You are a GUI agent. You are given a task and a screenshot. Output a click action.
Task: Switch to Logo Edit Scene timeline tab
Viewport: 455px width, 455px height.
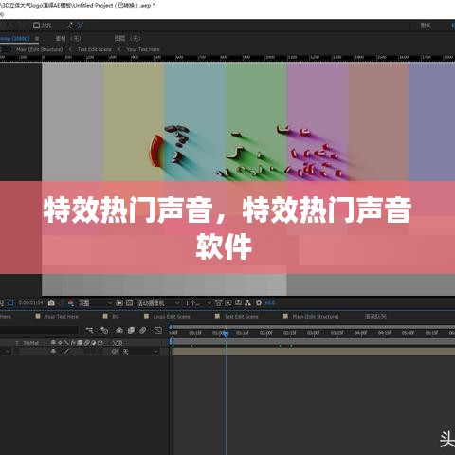[172, 317]
